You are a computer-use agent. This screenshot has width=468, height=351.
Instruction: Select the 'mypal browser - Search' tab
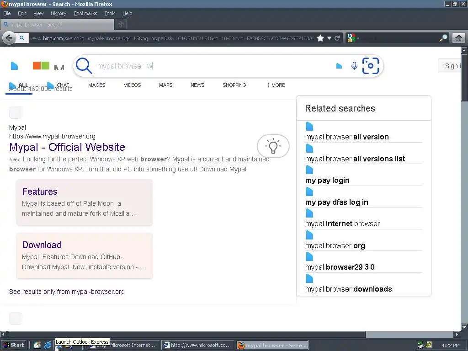pos(57,25)
